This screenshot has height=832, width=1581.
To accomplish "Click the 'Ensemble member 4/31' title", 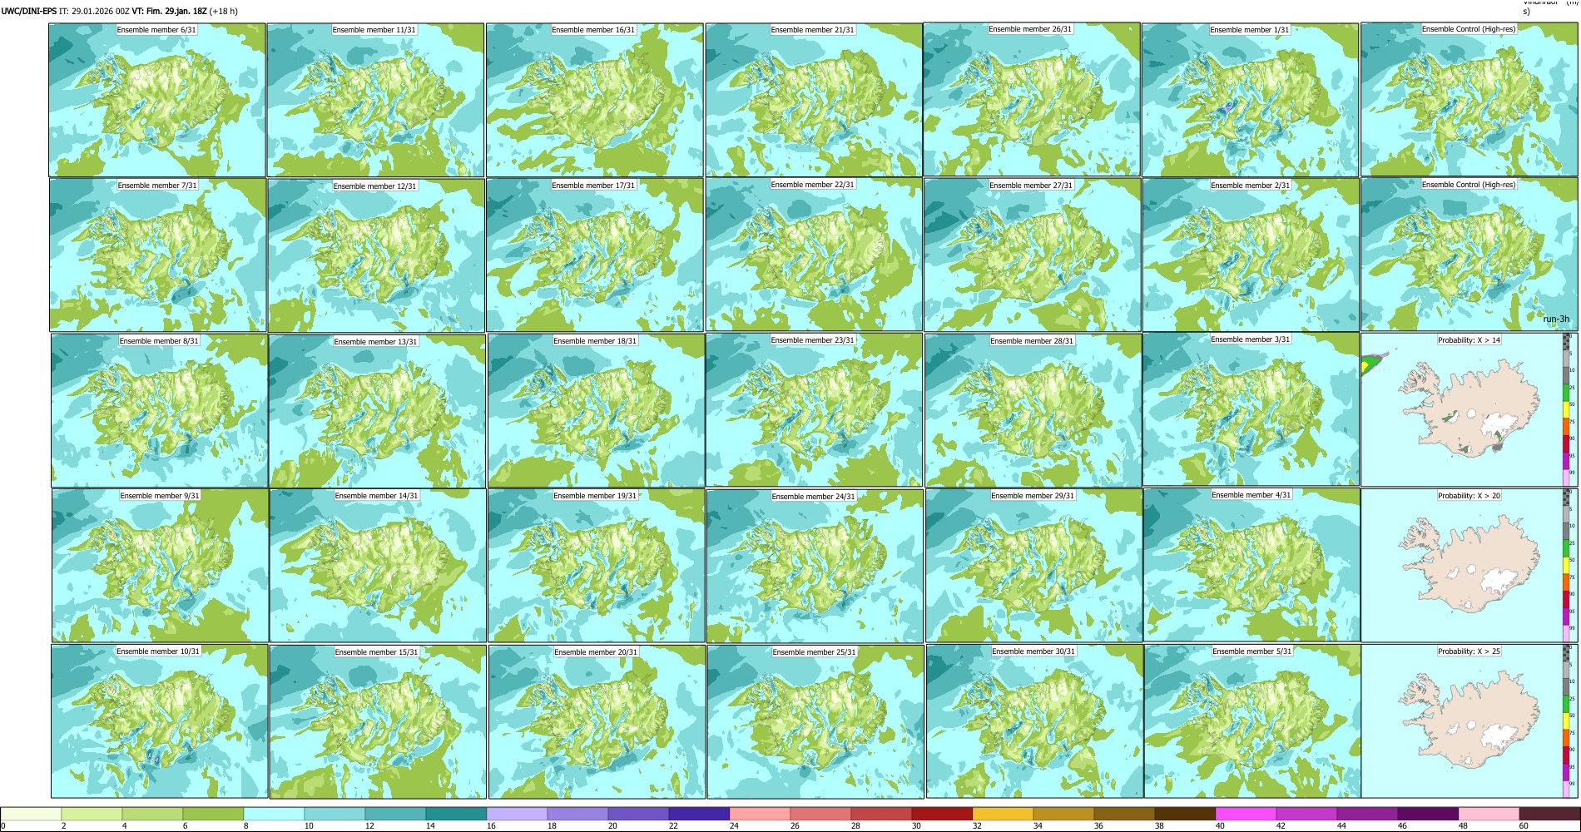I will pyautogui.click(x=1251, y=494).
